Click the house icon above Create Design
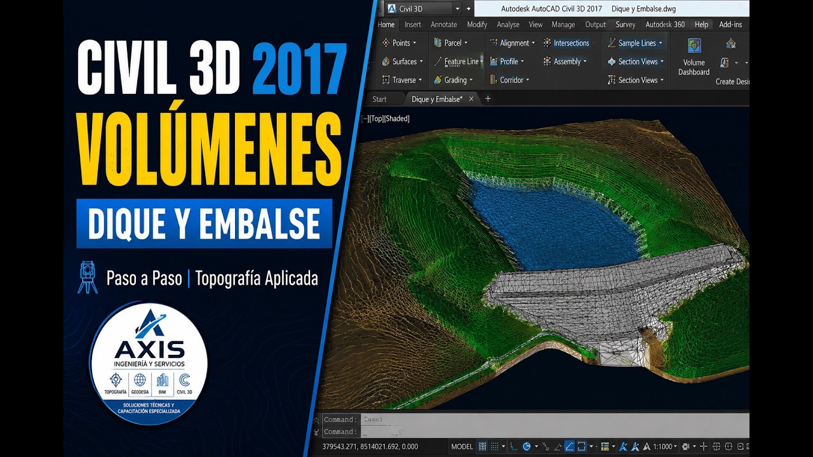Viewport: 813px width, 457px height. [x=731, y=44]
